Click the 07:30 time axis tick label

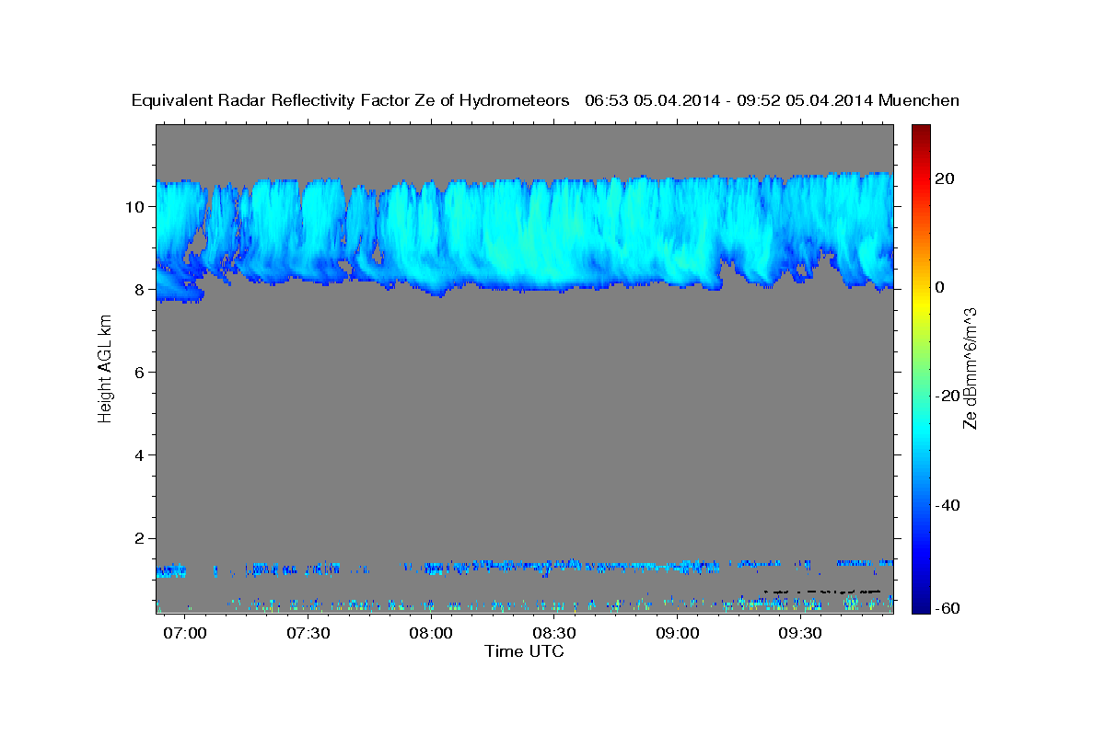click(308, 634)
